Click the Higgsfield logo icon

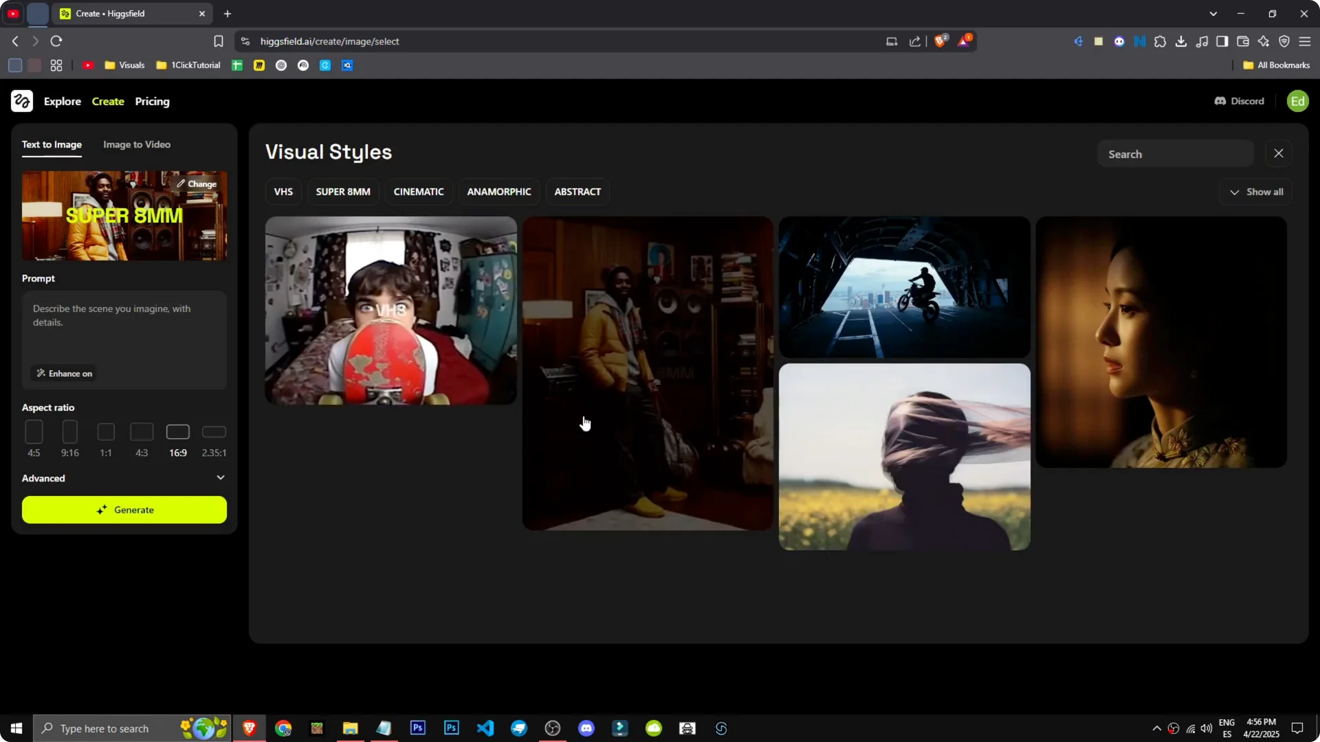click(21, 101)
